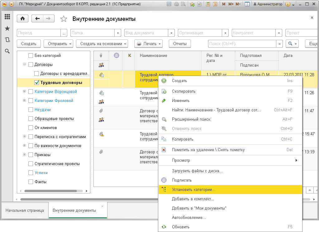Click the Отчеты button
The image size is (319, 232).
pos(180,44)
